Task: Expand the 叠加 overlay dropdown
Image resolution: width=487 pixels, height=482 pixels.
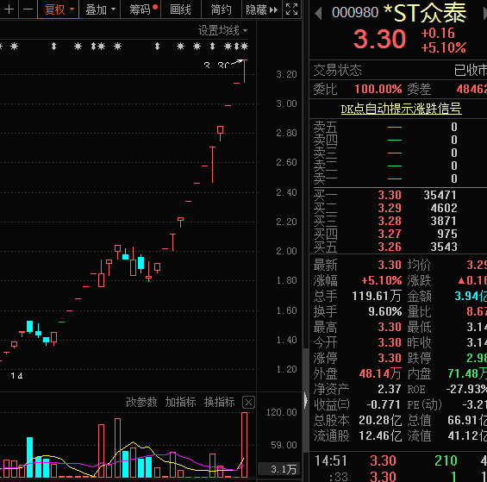Action: [x=100, y=9]
